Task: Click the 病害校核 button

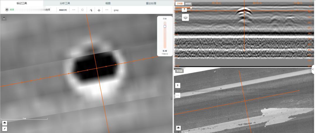Action: point(63,10)
